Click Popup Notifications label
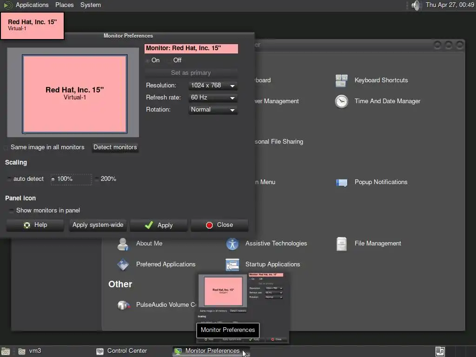The height and width of the screenshot is (357, 476). pyautogui.click(x=381, y=182)
